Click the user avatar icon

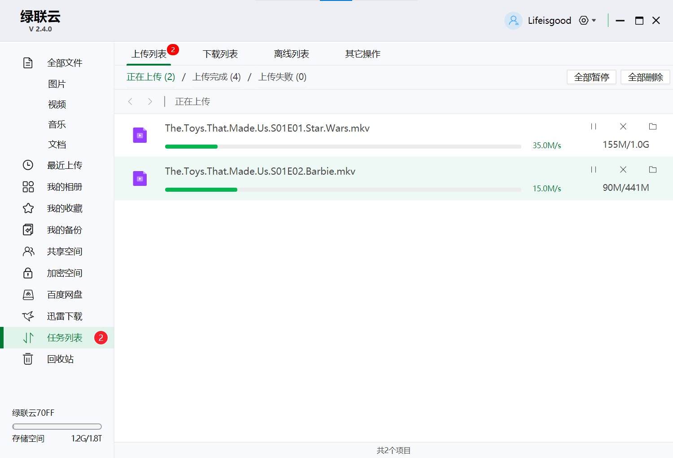click(513, 21)
